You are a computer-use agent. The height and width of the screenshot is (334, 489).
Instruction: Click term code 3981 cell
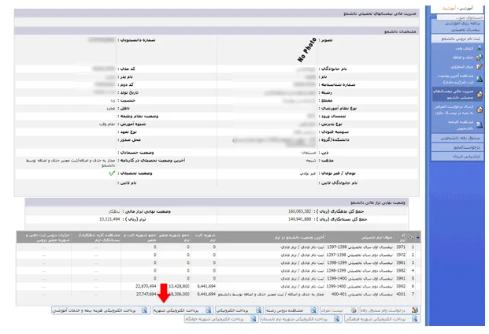click(x=401, y=262)
